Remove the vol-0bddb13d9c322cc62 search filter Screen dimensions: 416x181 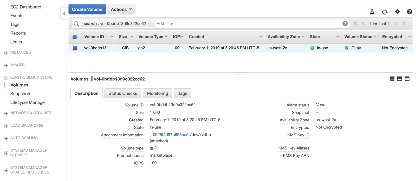(150, 24)
